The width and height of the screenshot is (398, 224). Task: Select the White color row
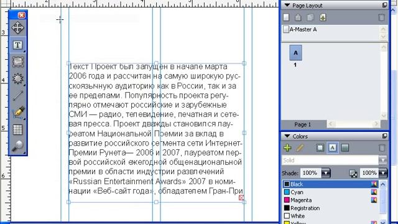(331, 216)
